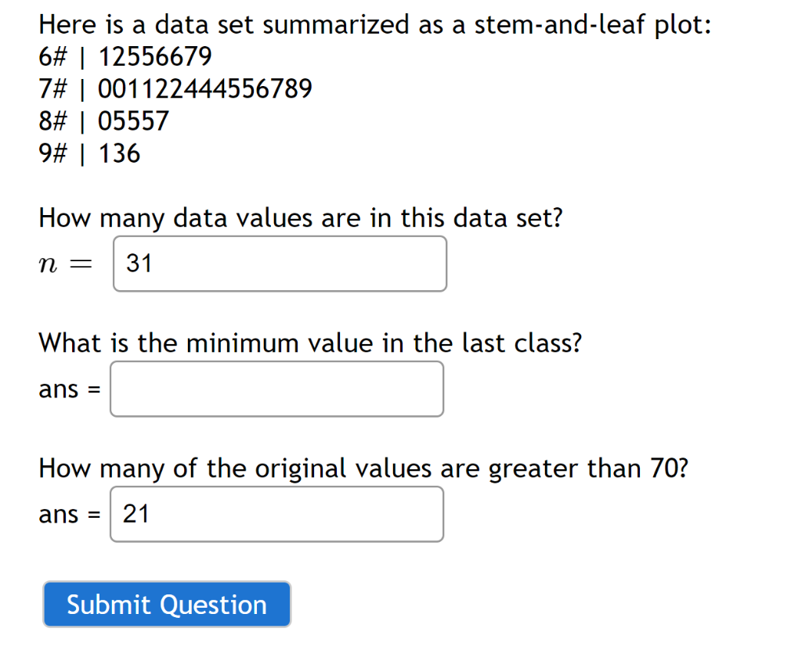
Task: Click the Submit Question button
Action: click(166, 604)
